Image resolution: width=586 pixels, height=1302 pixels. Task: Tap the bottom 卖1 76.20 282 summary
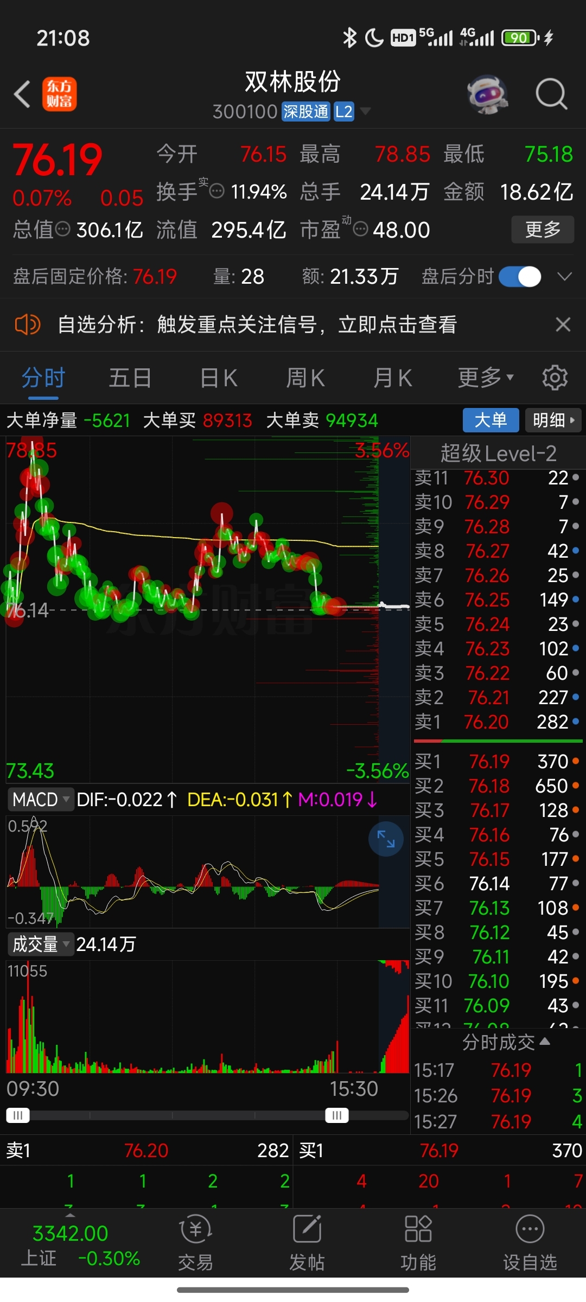click(146, 1150)
